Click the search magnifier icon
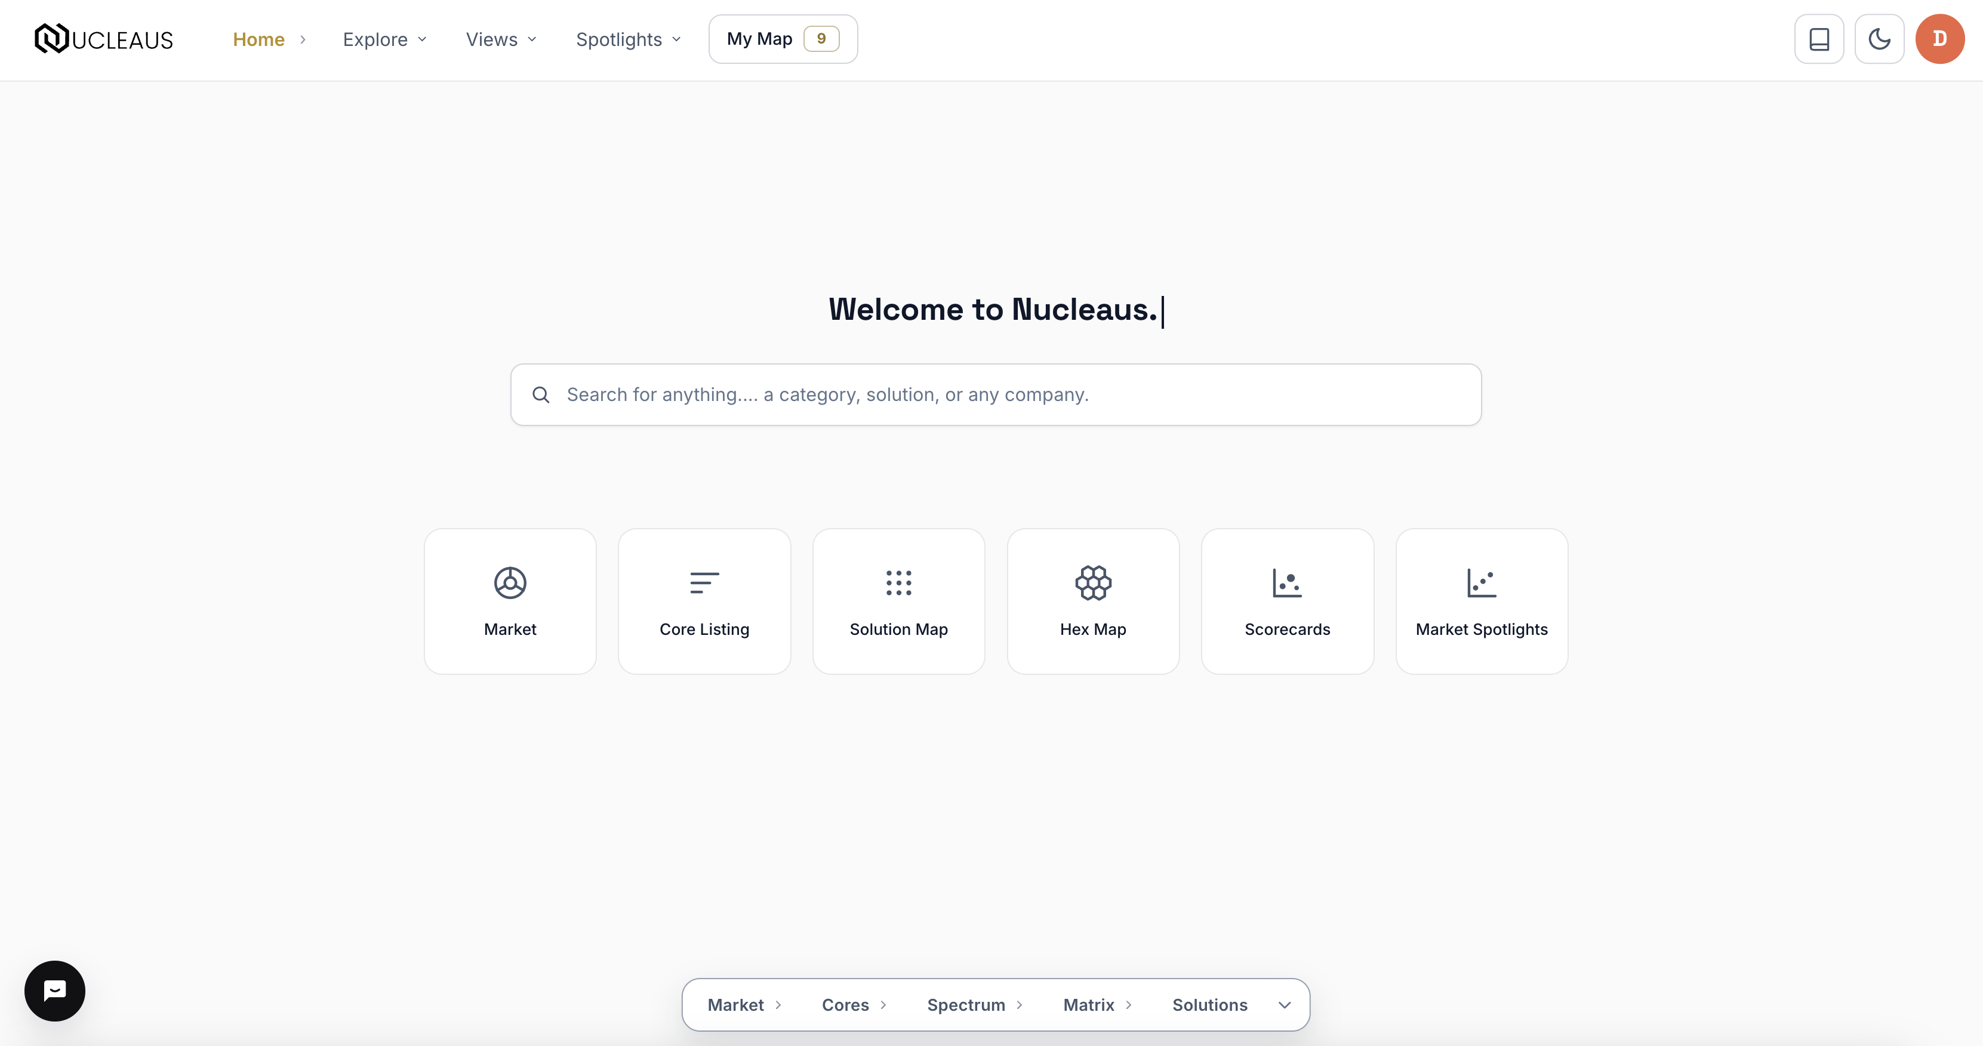This screenshot has width=1983, height=1046. [x=541, y=395]
